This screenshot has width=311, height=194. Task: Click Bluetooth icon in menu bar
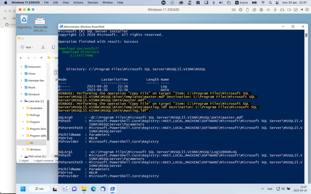tap(213, 2)
